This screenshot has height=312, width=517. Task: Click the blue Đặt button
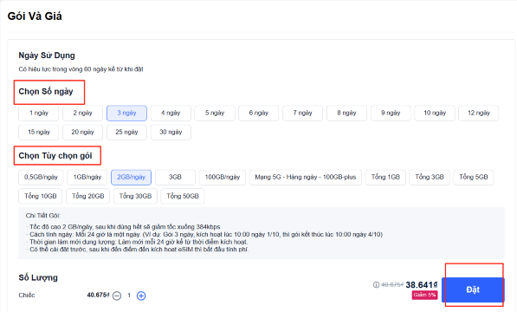[x=473, y=289]
